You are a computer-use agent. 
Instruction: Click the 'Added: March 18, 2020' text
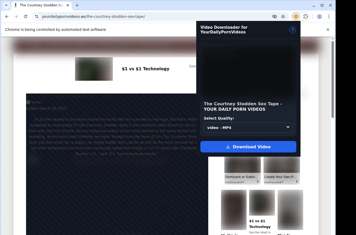46,108
